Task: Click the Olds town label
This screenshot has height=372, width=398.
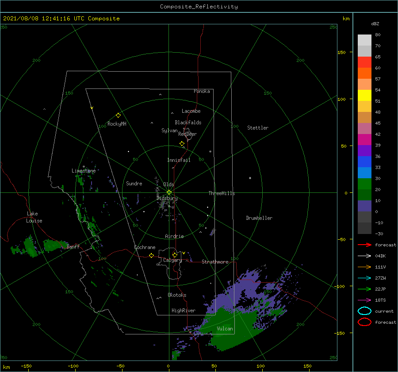Action: (168, 184)
